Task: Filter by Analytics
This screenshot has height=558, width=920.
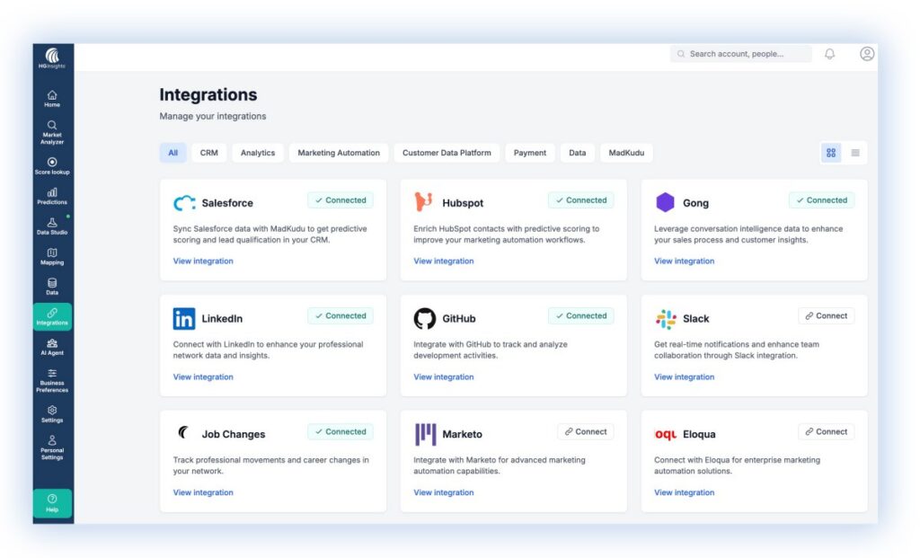Action: pos(258,153)
